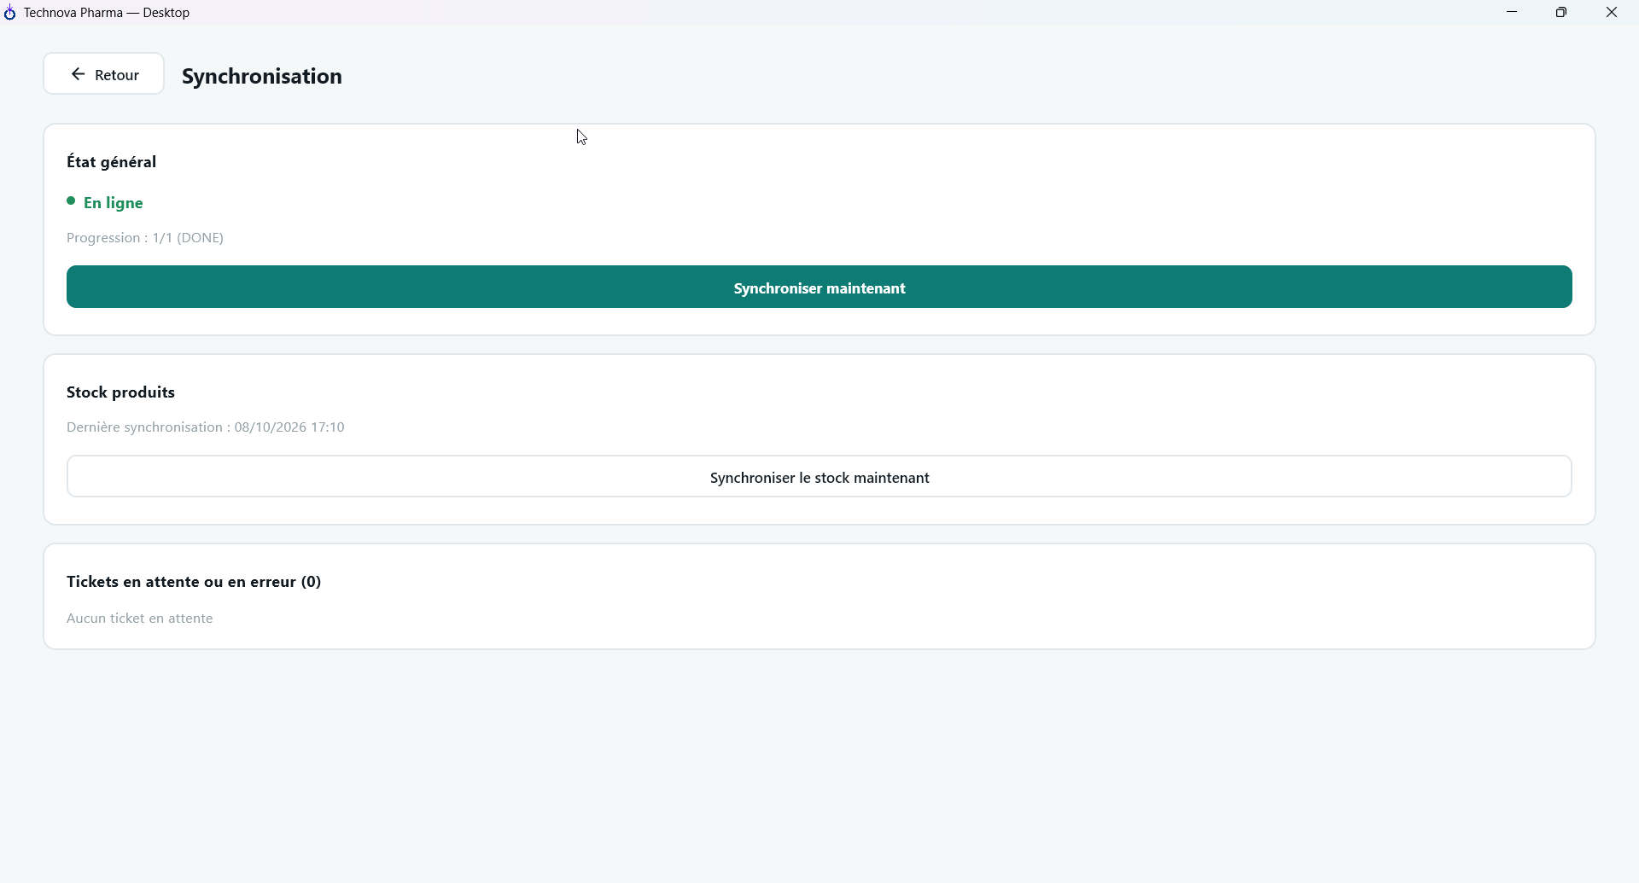Click the Technova Pharma — Desktop window title
Screen dimensions: 1639x883
pos(107,13)
